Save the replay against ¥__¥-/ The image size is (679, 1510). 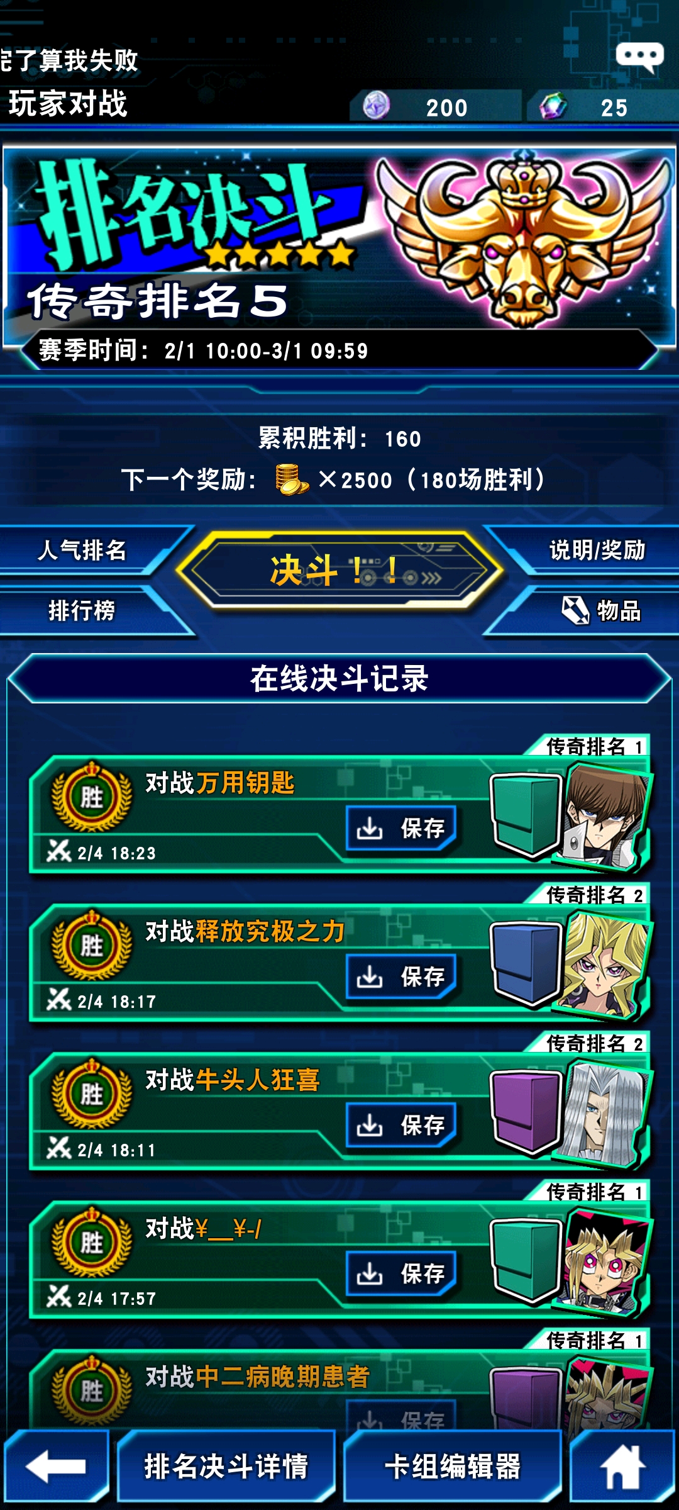(x=401, y=1273)
